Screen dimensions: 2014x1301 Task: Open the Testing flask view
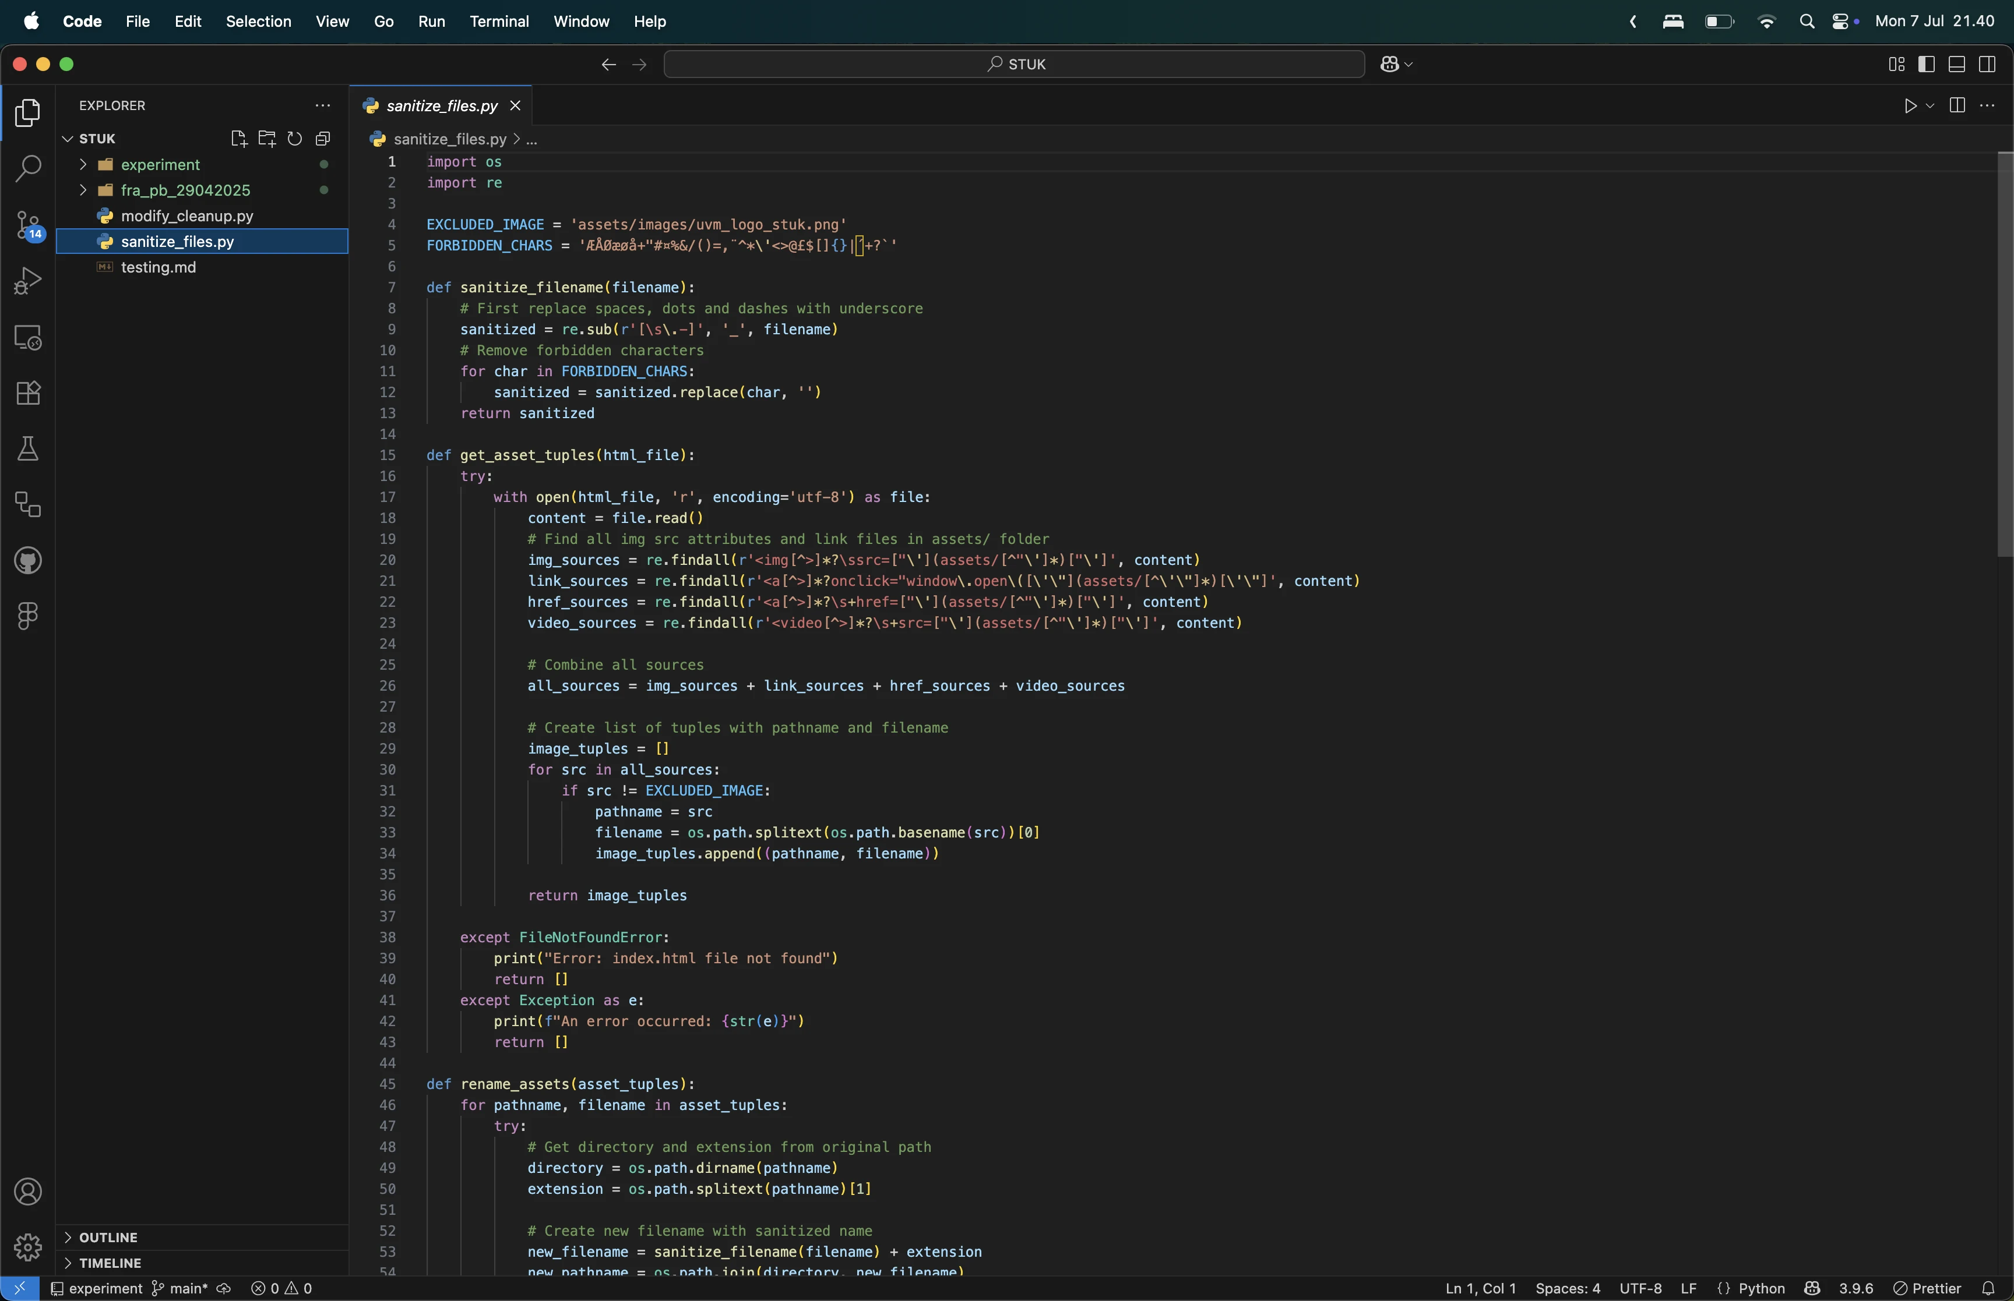(x=28, y=448)
